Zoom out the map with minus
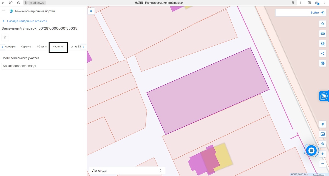 [323, 164]
